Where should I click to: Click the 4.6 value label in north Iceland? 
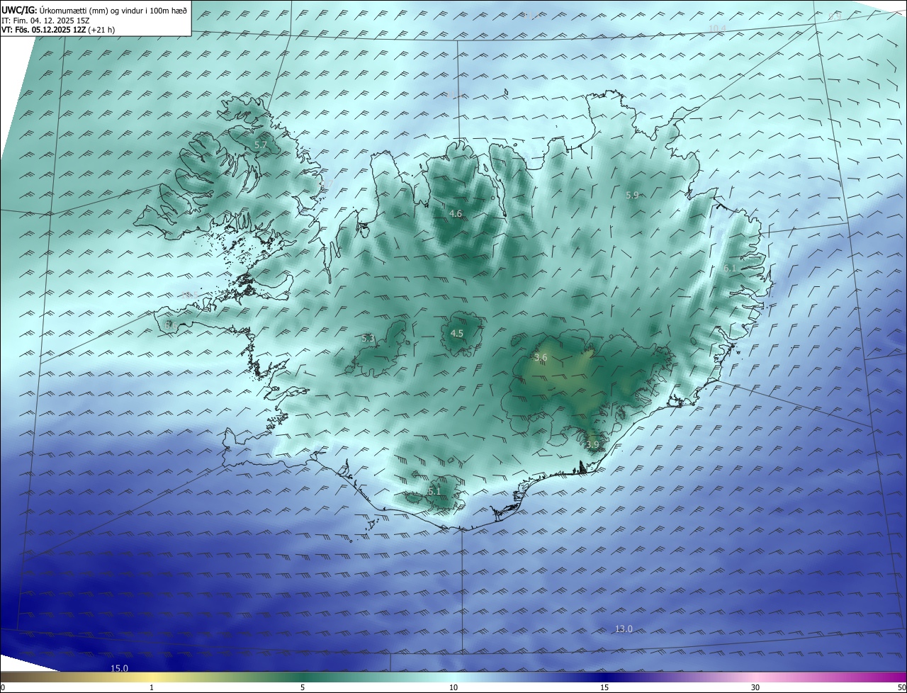click(x=456, y=213)
